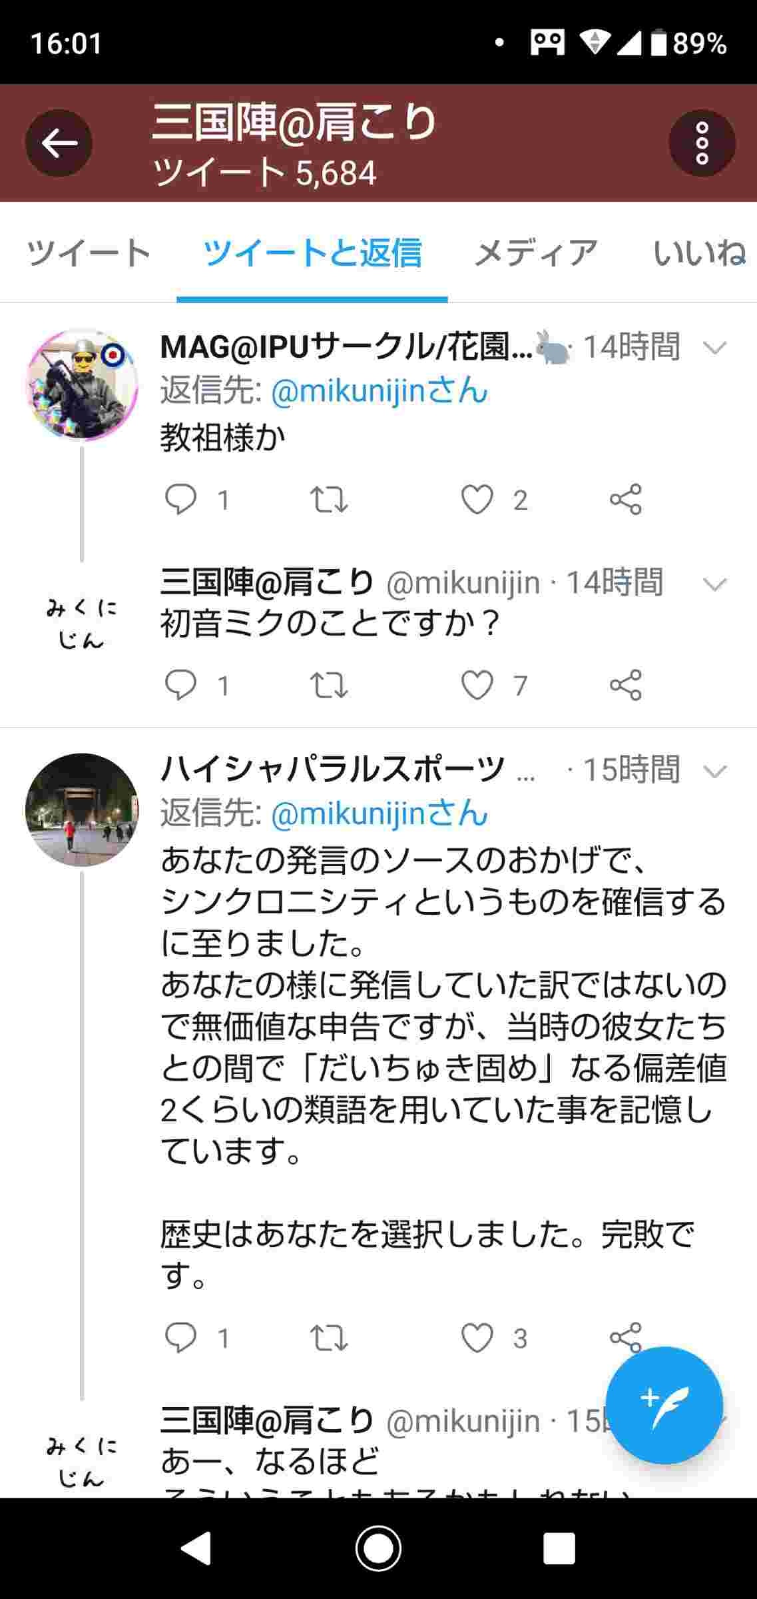Share the 初音ミクのことですか tweet

pos(626,686)
